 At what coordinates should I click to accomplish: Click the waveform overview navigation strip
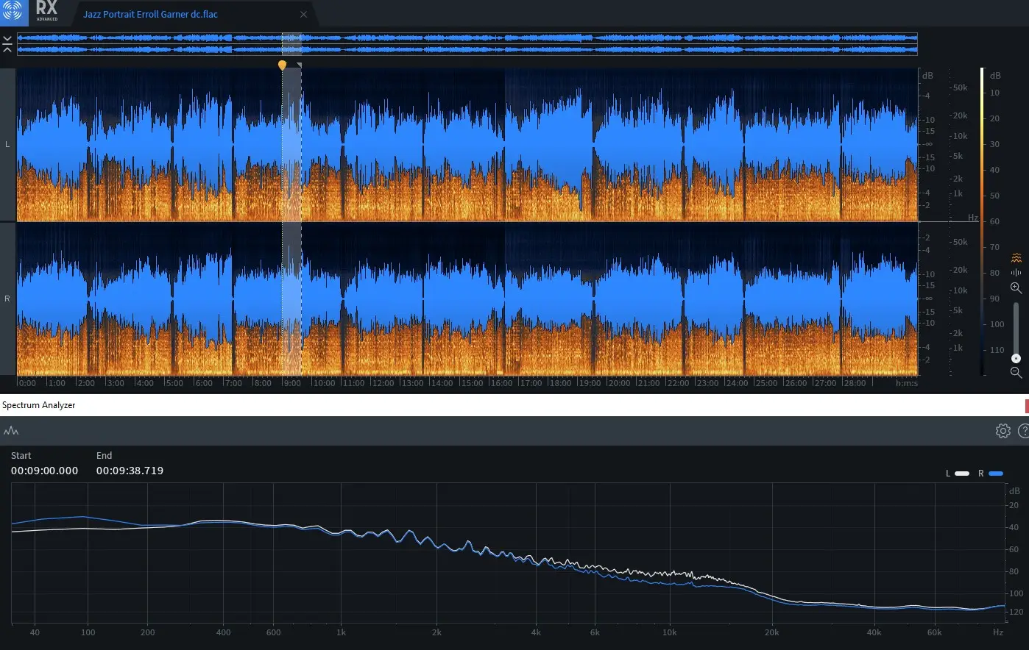(x=467, y=43)
